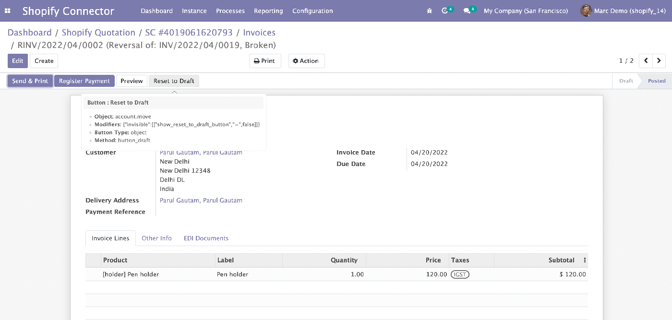
Task: Click Send & Print button
Action: (x=30, y=81)
